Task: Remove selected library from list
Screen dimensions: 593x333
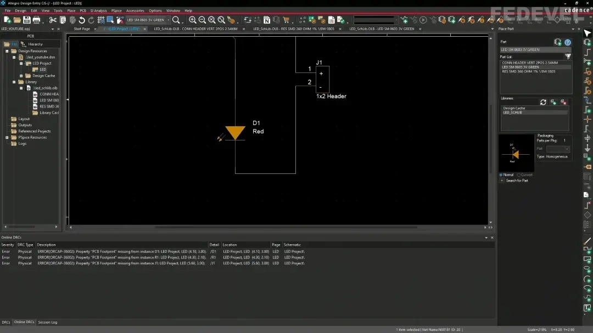Action: point(563,102)
